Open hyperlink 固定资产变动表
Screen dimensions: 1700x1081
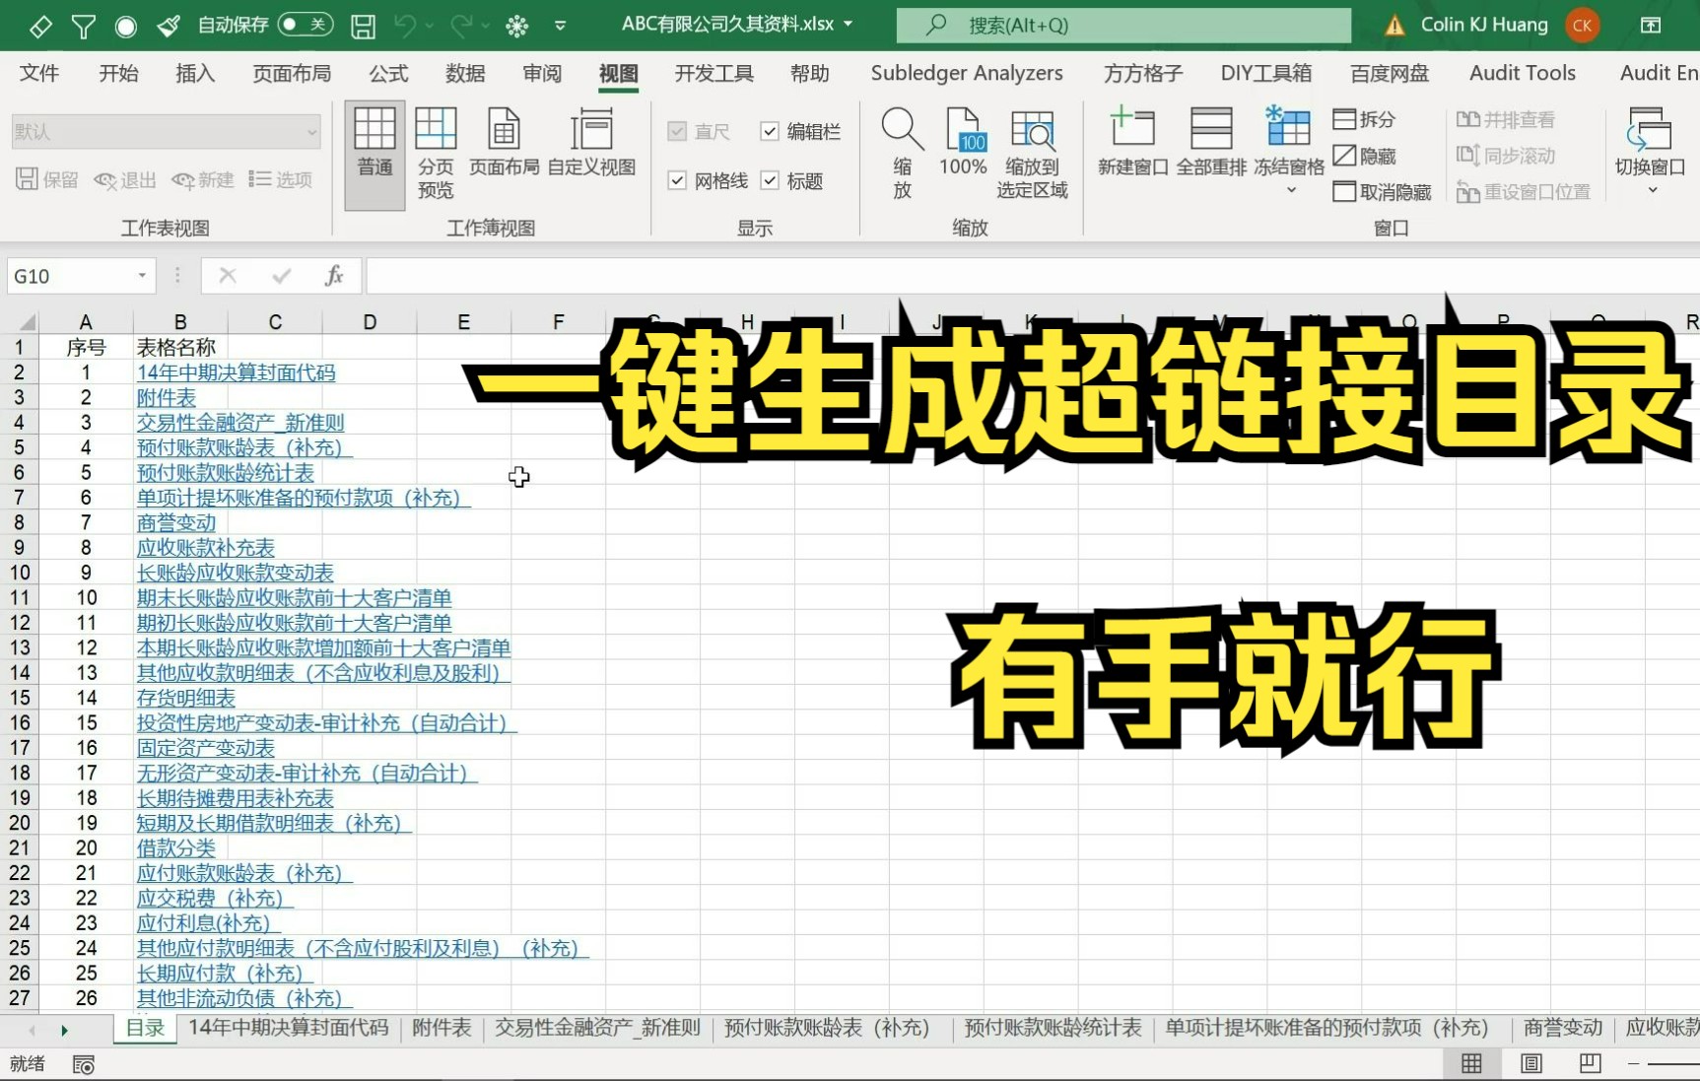point(206,748)
